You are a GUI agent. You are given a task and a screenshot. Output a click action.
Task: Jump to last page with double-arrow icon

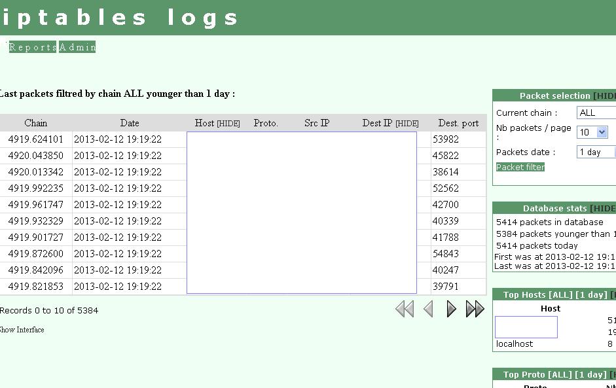tap(475, 309)
